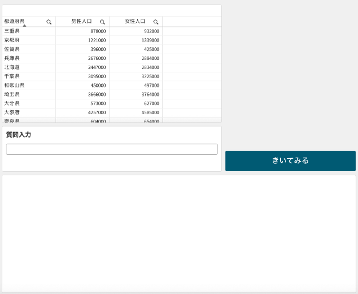
Task: Click the 女性人口 column search icon
Action: pos(156,22)
